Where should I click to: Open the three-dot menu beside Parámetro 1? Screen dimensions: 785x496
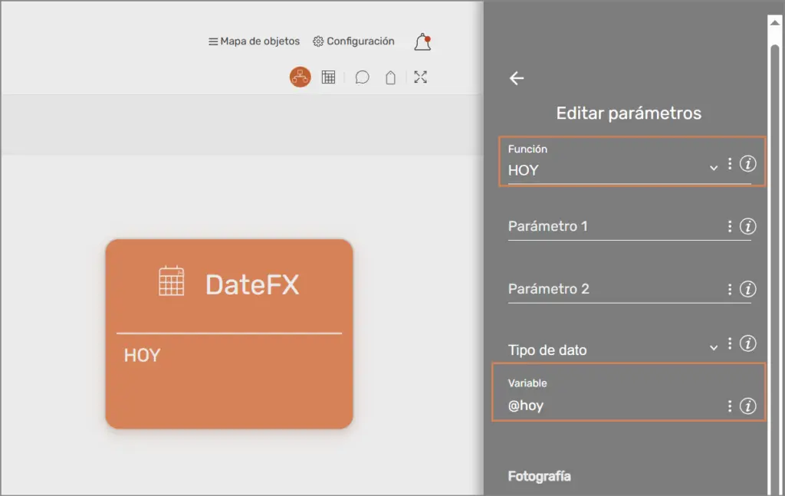[729, 226]
